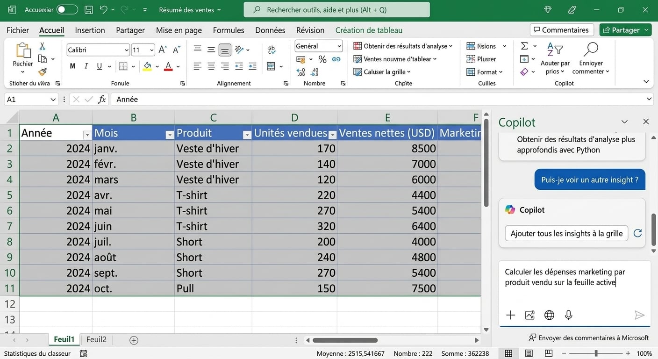Image resolution: width=658 pixels, height=359 pixels.
Task: Click Ajouter tous les insights à la grille
Action: pos(566,233)
